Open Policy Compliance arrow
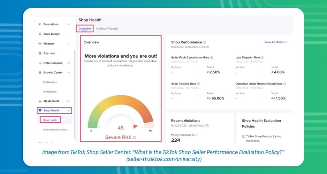The image size is (327, 174). [x=196, y=135]
